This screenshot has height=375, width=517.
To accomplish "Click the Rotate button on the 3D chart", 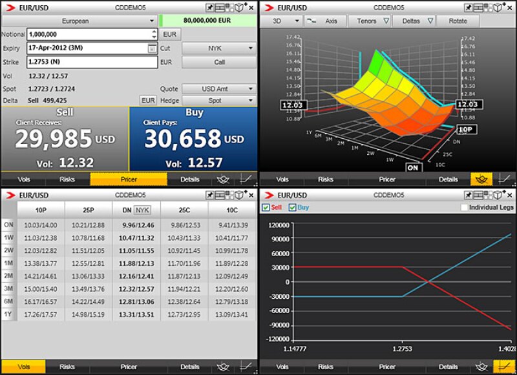I will pos(458,21).
